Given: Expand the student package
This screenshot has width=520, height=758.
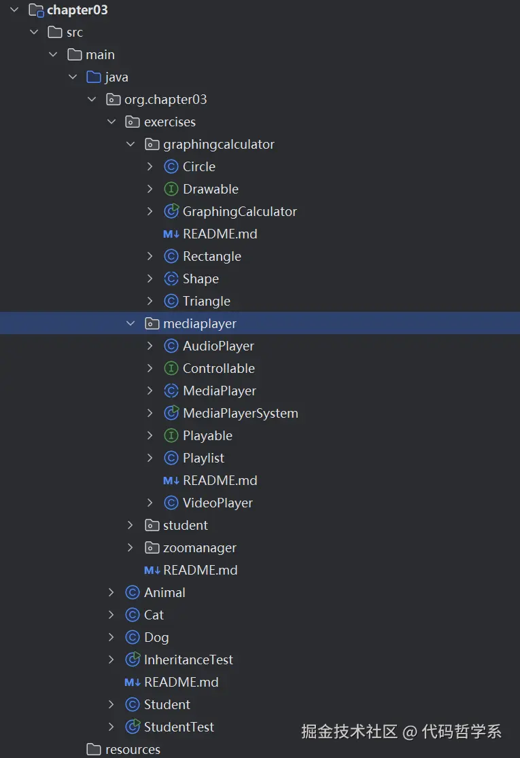Looking at the screenshot, I should tap(130, 525).
